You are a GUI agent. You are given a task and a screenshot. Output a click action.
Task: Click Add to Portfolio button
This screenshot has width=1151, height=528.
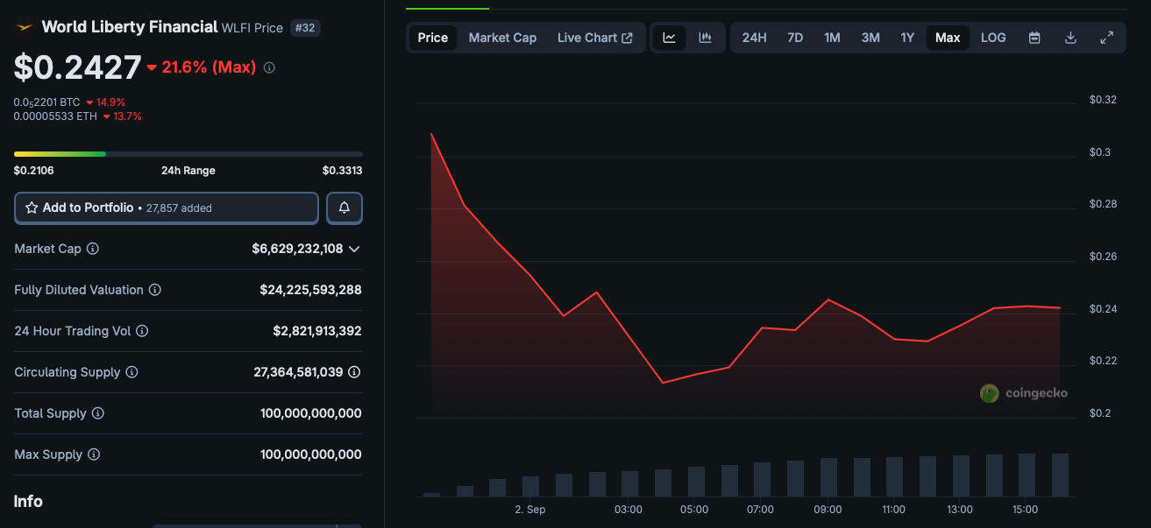click(x=167, y=208)
